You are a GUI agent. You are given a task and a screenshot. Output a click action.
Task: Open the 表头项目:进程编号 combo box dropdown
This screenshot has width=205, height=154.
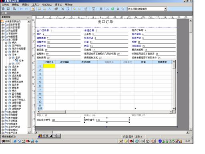click(x=165, y=9)
